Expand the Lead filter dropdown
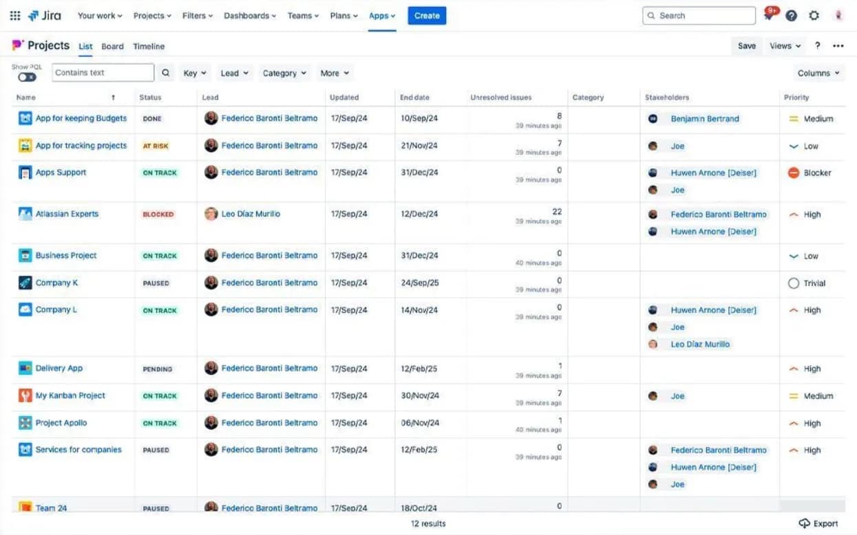The width and height of the screenshot is (857, 535). [x=235, y=73]
